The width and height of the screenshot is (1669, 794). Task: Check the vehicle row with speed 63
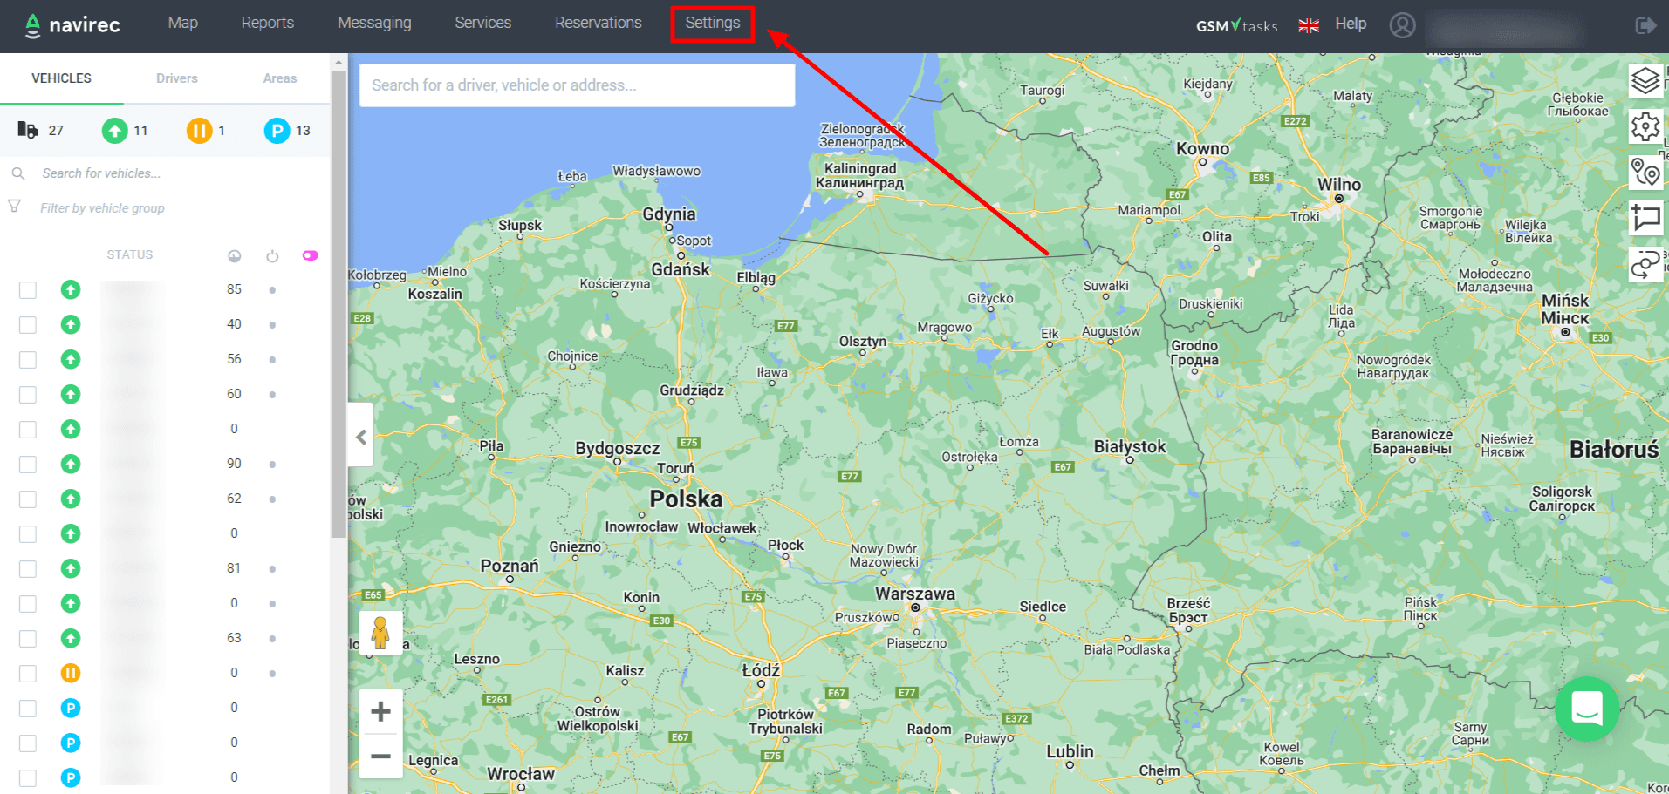[28, 639]
